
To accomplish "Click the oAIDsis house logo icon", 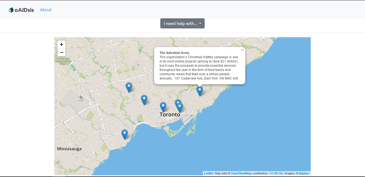I will (x=11, y=10).
